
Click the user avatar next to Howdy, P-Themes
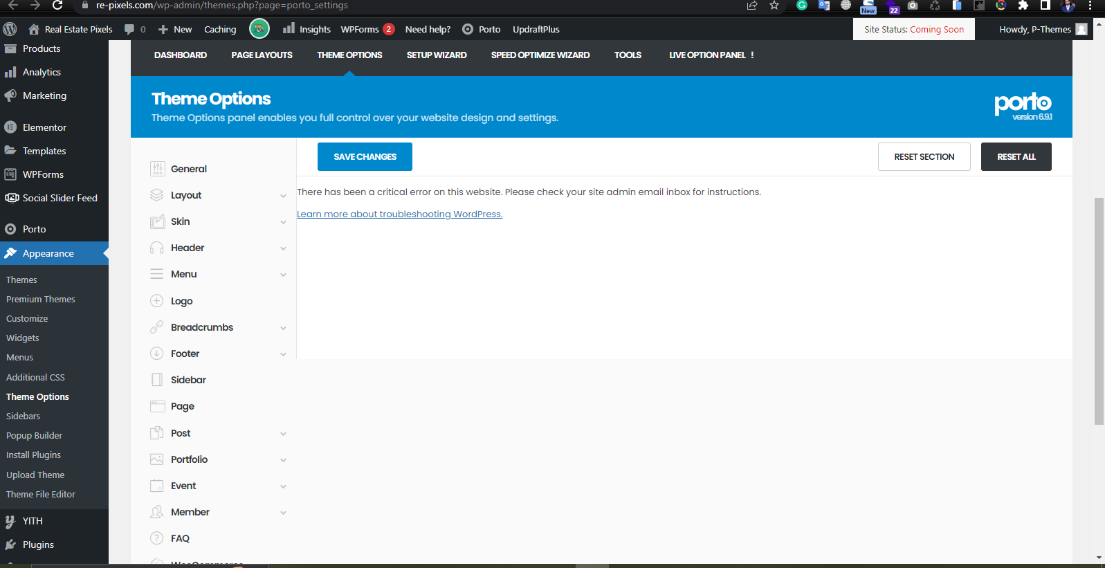(1082, 29)
